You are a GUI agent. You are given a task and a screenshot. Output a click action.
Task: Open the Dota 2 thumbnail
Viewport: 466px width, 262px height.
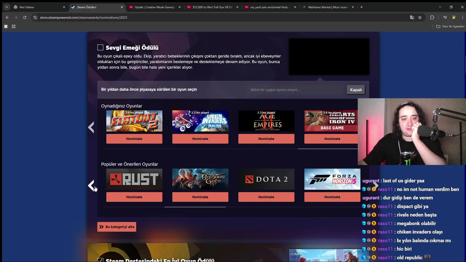[x=266, y=179]
